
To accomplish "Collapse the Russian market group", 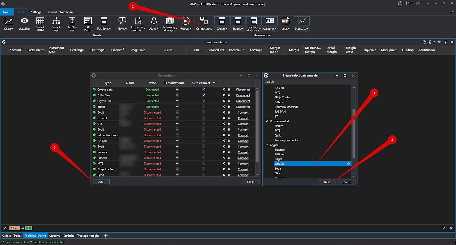I will click(x=267, y=121).
